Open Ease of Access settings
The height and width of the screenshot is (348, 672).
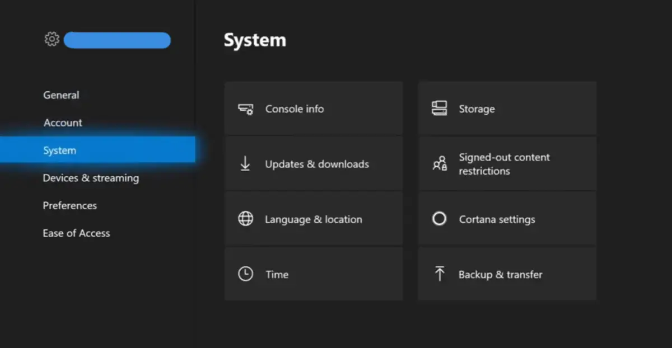coord(76,233)
